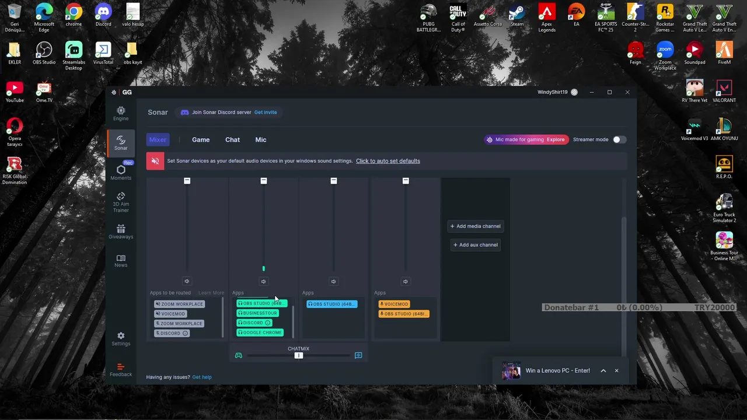Click the red muted speaker warning icon
The image size is (747, 420).
(x=155, y=161)
